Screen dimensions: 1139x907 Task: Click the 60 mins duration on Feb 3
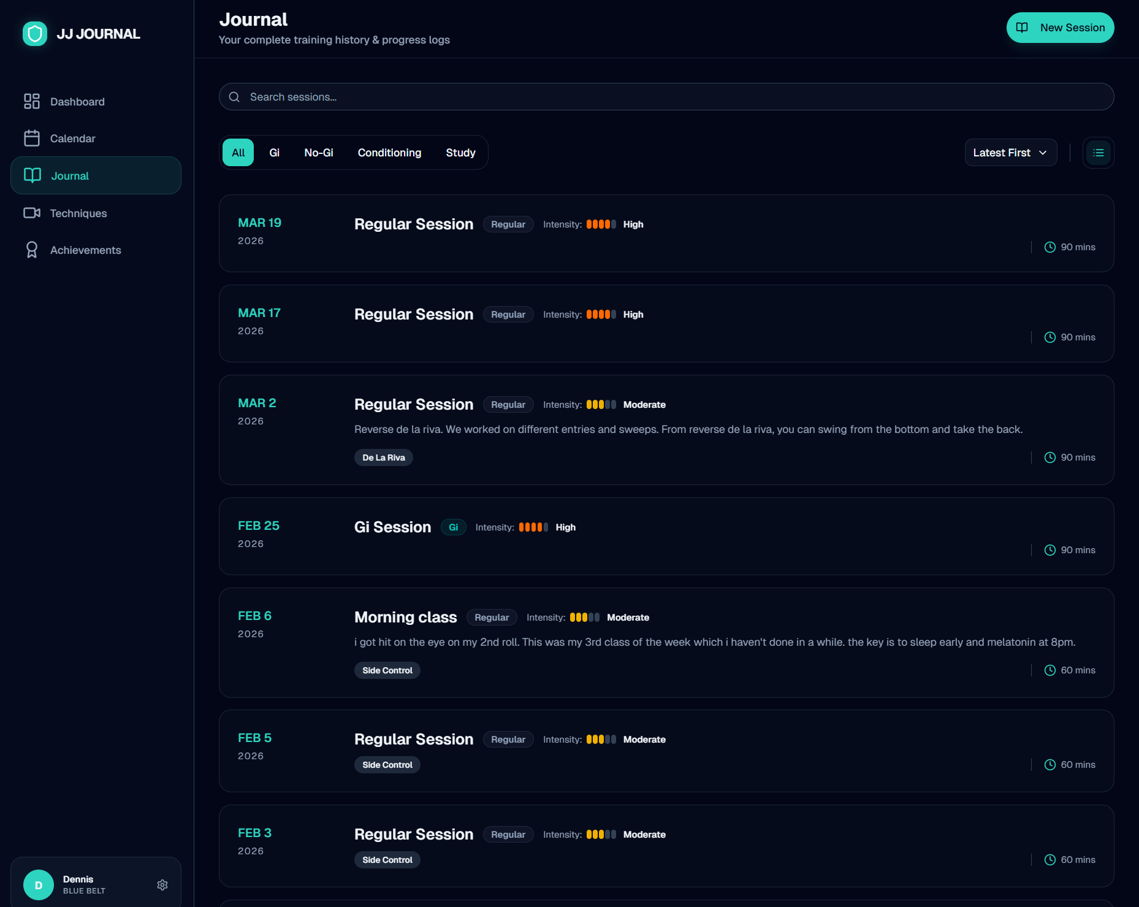[1078, 860]
